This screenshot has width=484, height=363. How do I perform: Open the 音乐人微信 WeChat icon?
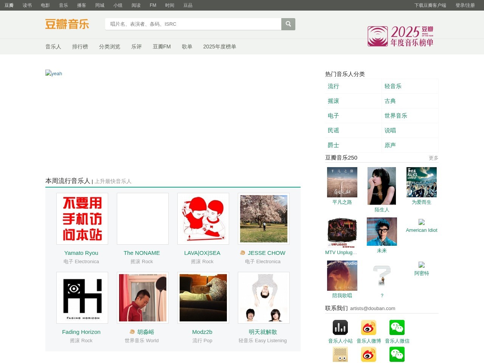(x=397, y=327)
